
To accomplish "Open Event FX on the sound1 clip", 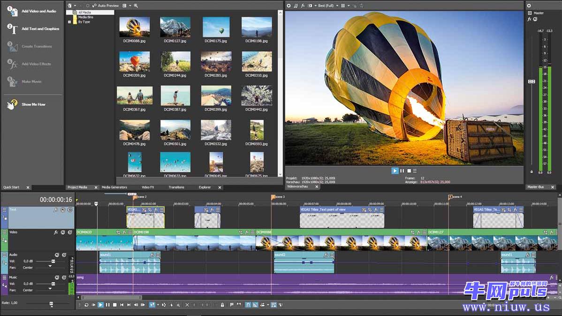I will point(152,255).
